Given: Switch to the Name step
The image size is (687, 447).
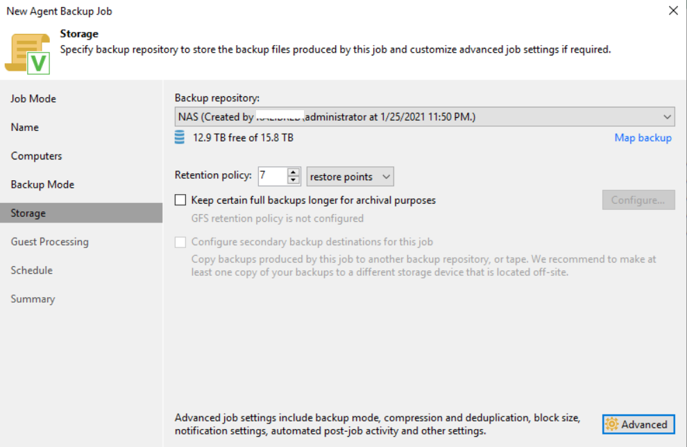Looking at the screenshot, I should [x=25, y=128].
